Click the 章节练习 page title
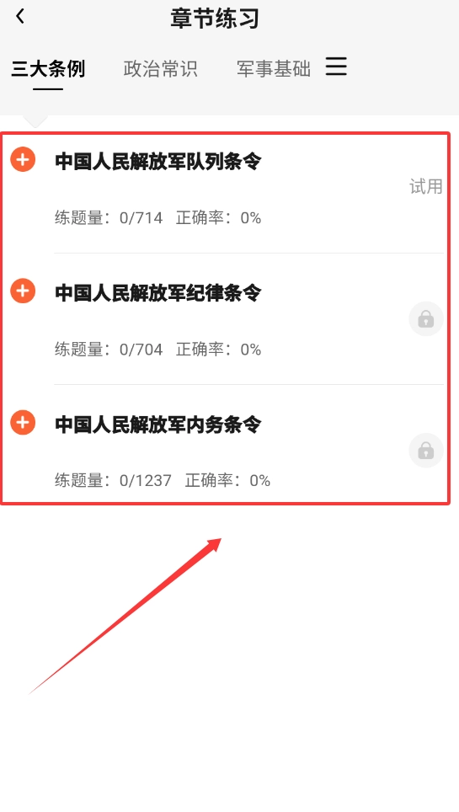Screen dimensions: 459x812 (215, 19)
